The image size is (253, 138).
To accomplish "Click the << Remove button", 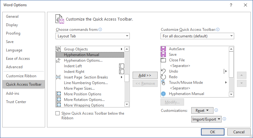I will tap(145, 83).
